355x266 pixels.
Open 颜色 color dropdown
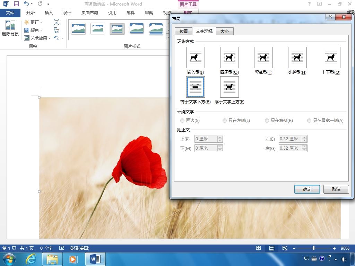pos(33,30)
